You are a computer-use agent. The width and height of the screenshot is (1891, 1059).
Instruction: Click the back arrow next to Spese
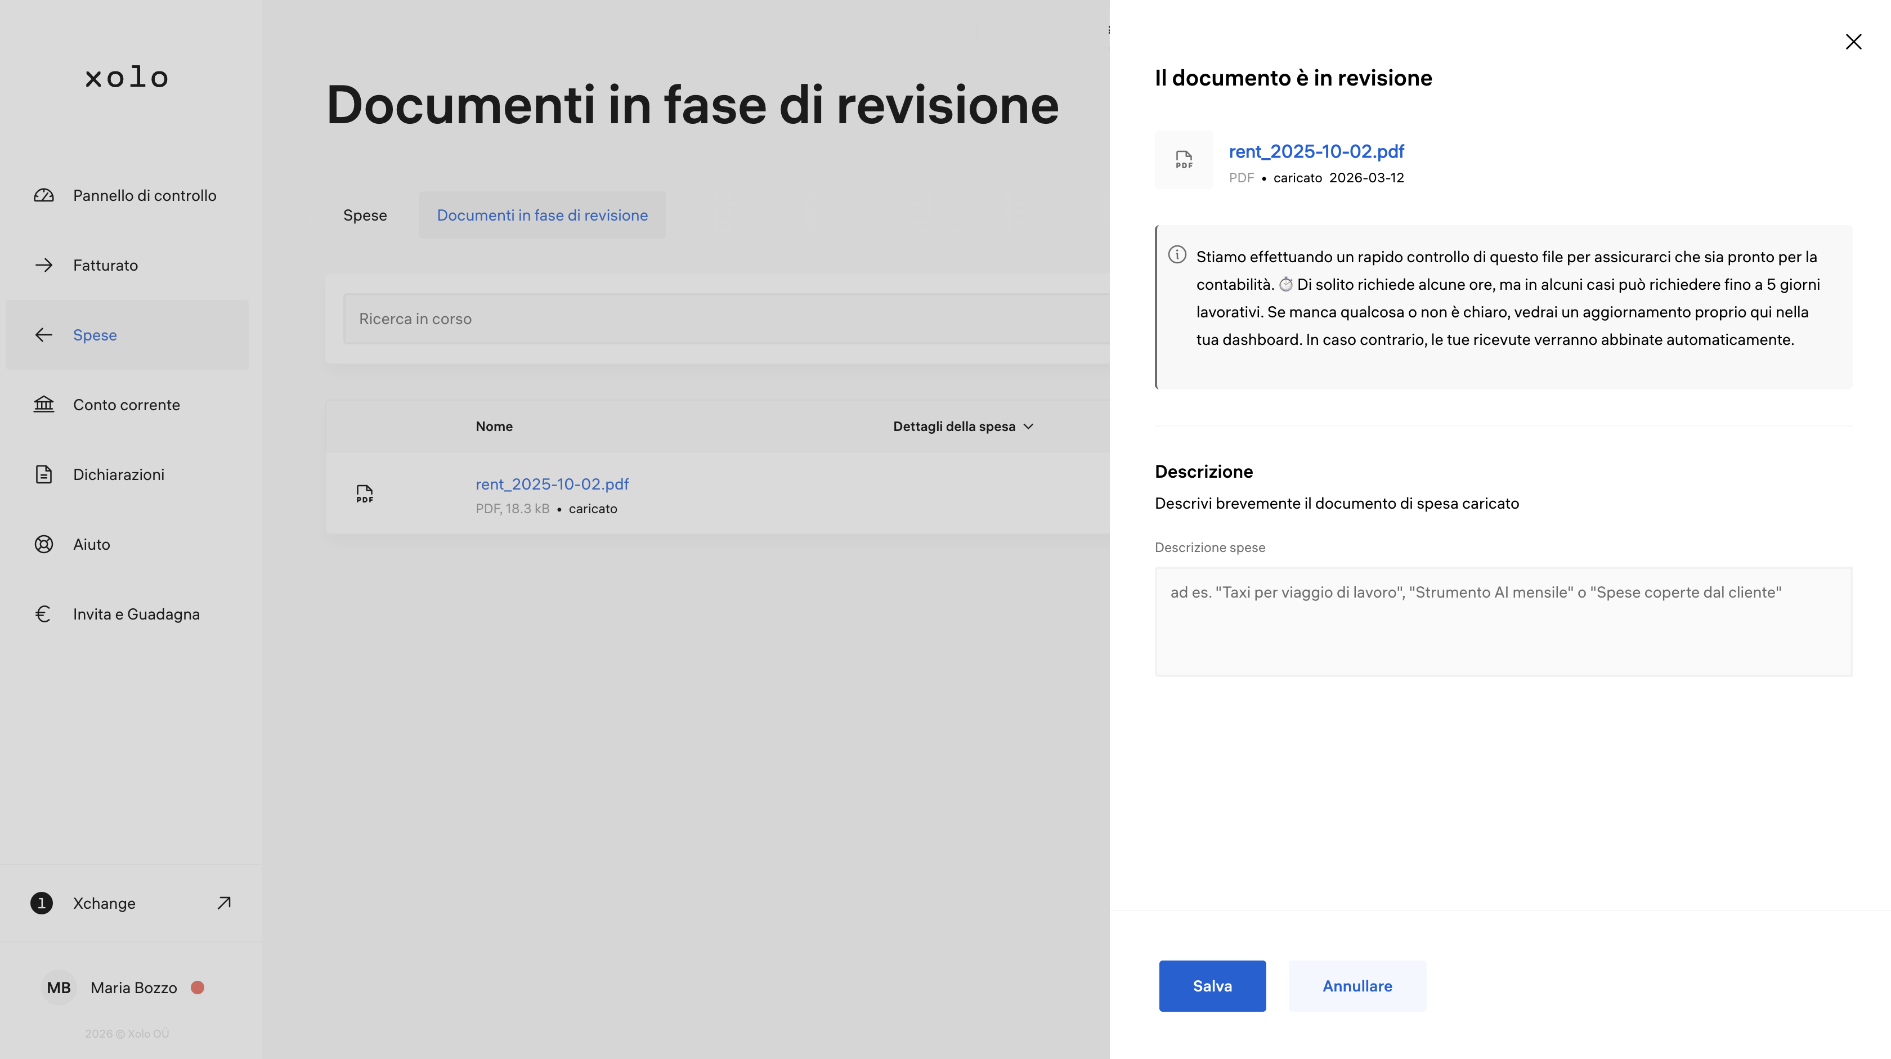pyautogui.click(x=43, y=335)
